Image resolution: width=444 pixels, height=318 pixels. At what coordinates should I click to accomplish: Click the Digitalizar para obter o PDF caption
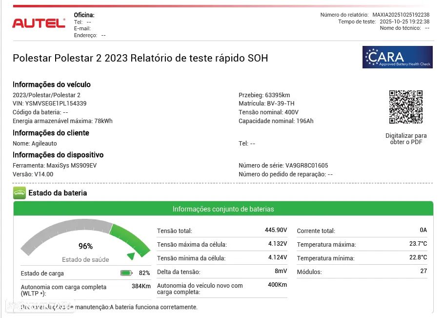[x=406, y=139]
